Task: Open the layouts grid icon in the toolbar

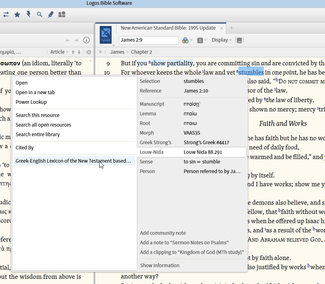Action: 62,14
